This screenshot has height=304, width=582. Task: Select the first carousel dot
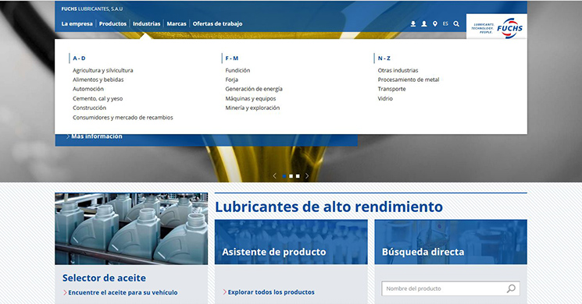tap(284, 176)
